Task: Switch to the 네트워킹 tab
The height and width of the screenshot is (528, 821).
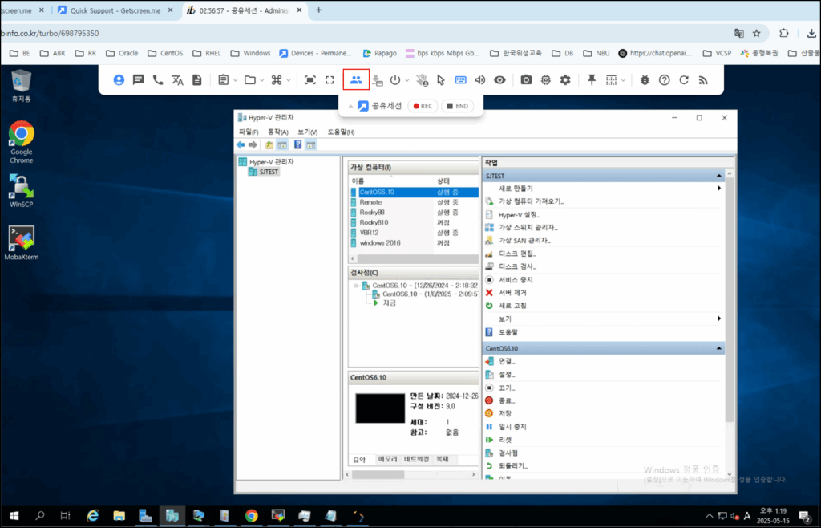Action: click(416, 459)
